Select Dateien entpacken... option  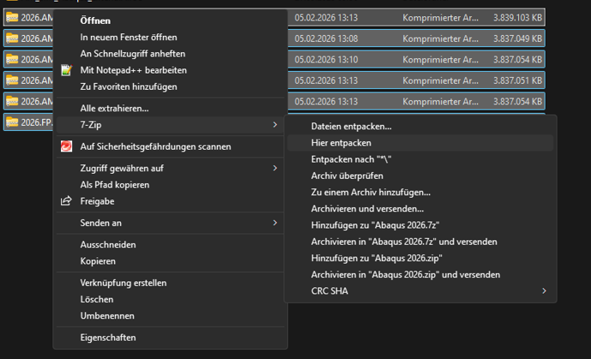click(x=351, y=126)
